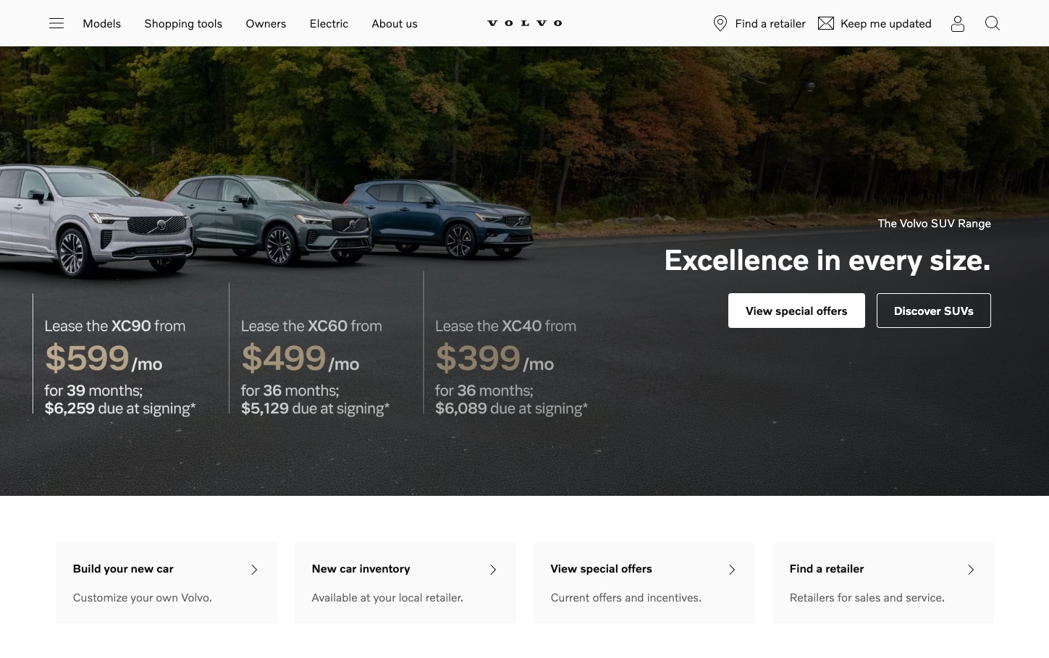Click the white View special offers button

(x=796, y=311)
